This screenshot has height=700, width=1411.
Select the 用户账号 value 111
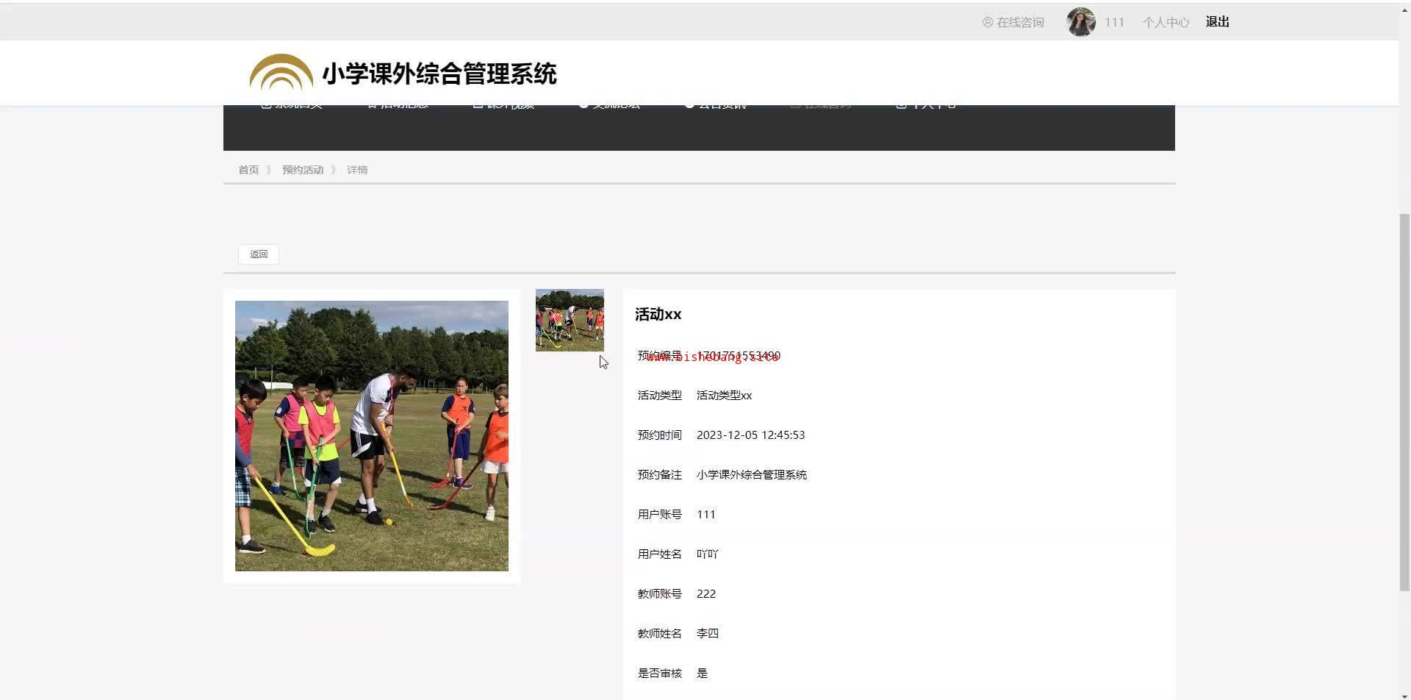tap(706, 515)
